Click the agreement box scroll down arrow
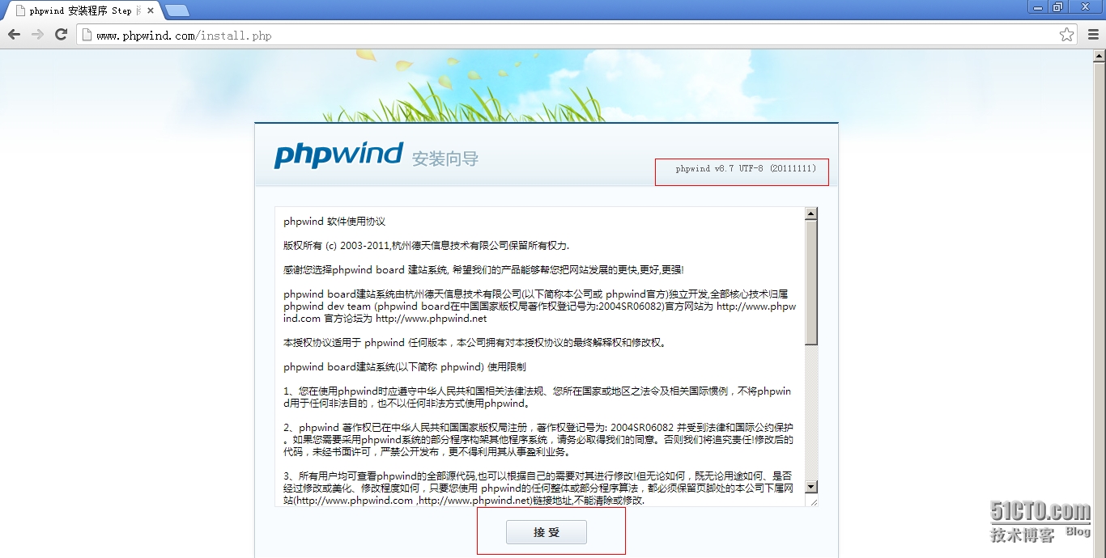1106x558 pixels. tap(811, 487)
